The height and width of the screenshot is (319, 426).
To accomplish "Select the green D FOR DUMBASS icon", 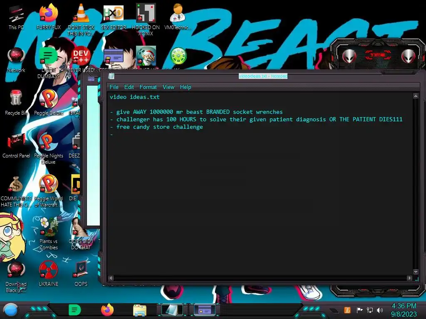I will 48,63.
